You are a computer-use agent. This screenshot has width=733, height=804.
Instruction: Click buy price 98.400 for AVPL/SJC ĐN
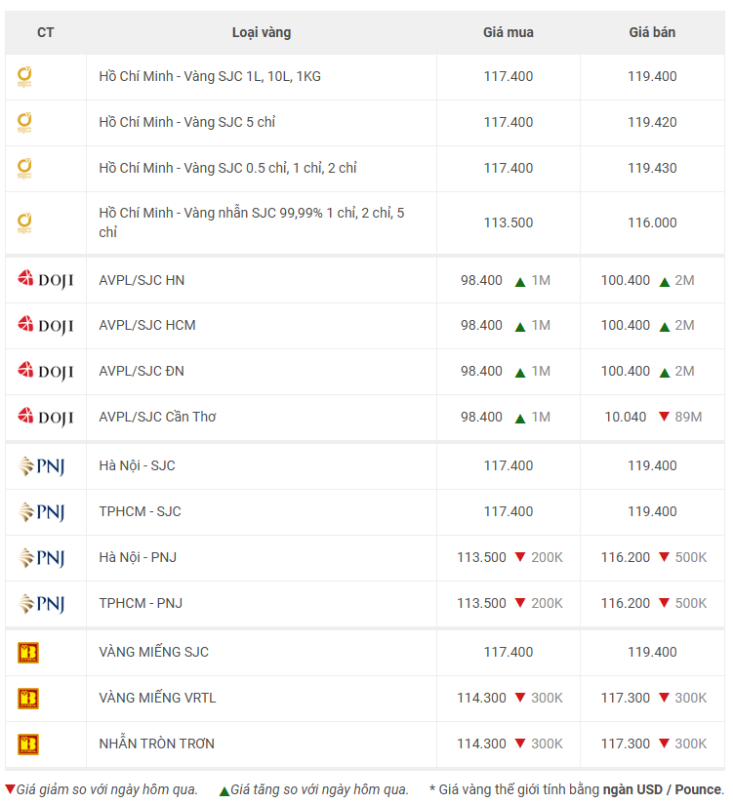[x=481, y=371]
